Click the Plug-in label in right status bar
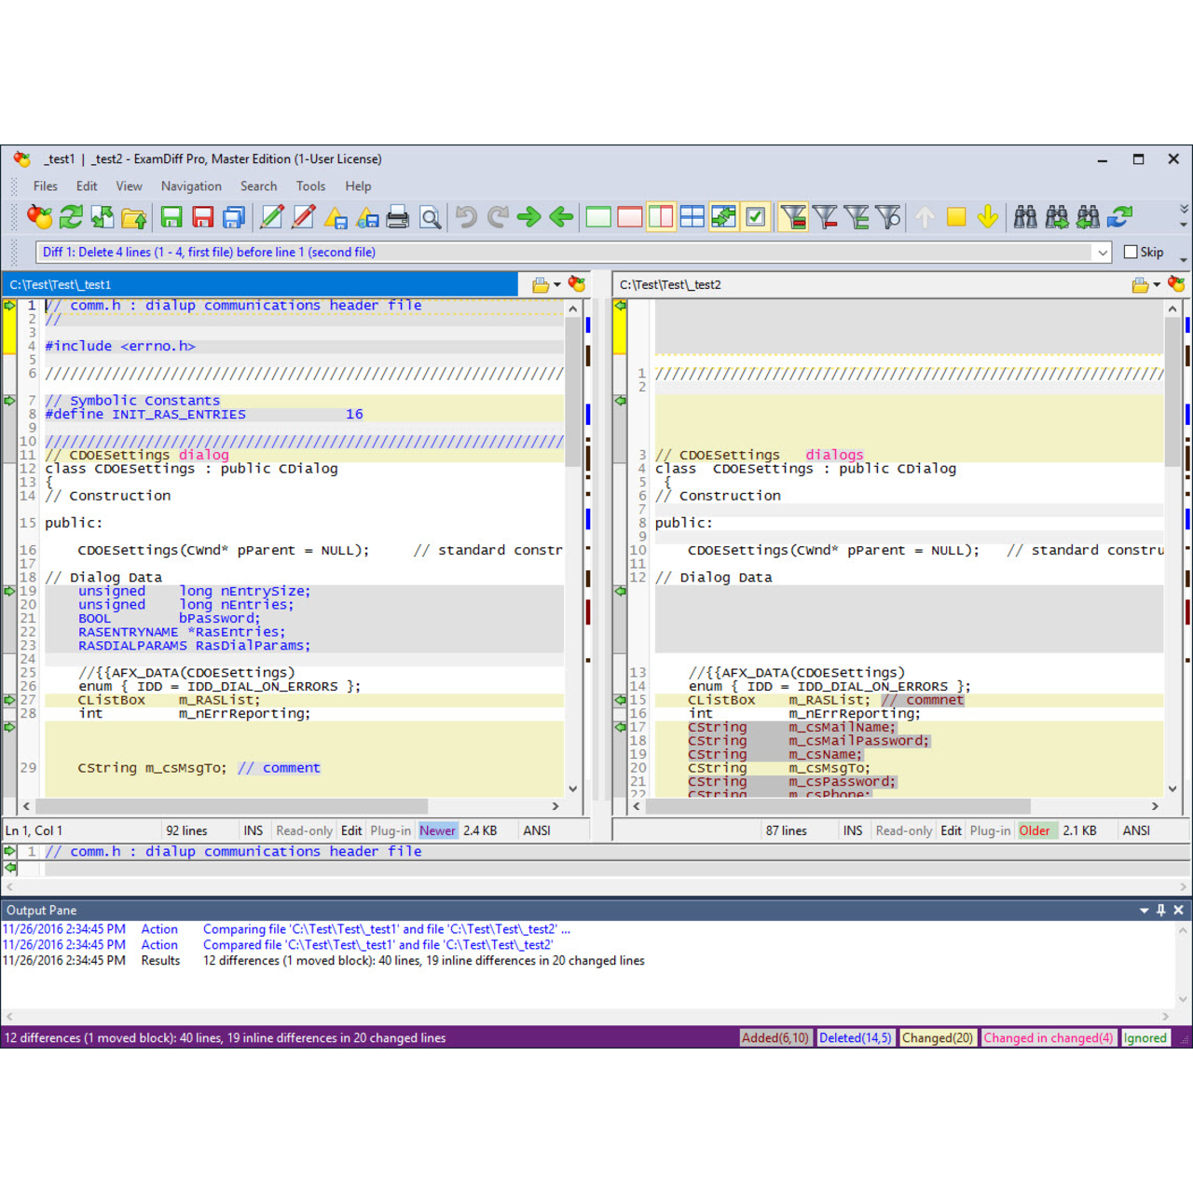This screenshot has width=1193, height=1193. point(990,830)
